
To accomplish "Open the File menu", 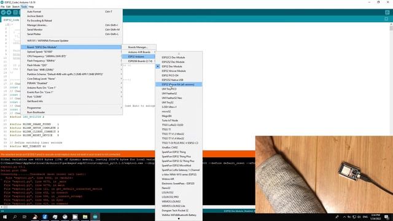I will [x=2, y=7].
